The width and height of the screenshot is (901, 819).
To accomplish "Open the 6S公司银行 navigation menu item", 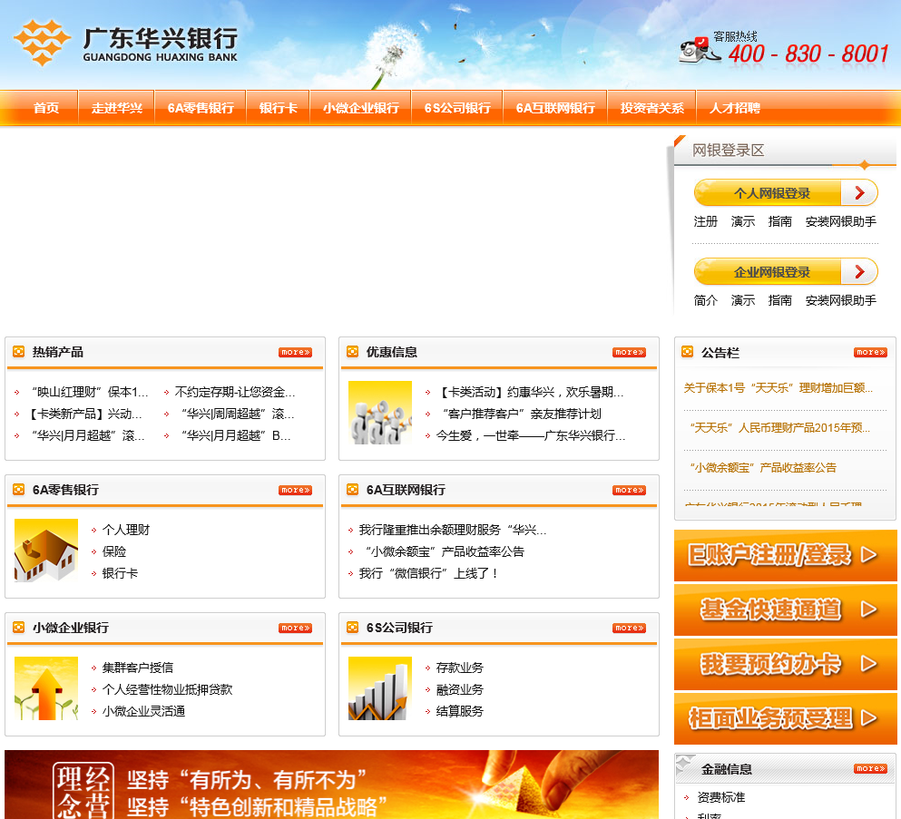I will coord(457,108).
